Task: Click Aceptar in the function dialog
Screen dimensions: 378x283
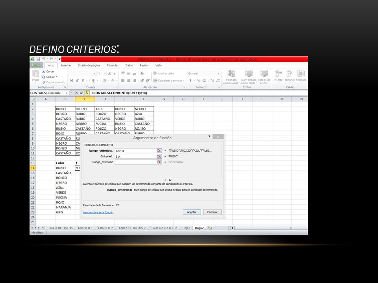Action: click(192, 212)
